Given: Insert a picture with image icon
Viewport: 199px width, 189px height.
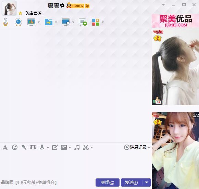Looking at the screenshot, I should pos(64,147).
